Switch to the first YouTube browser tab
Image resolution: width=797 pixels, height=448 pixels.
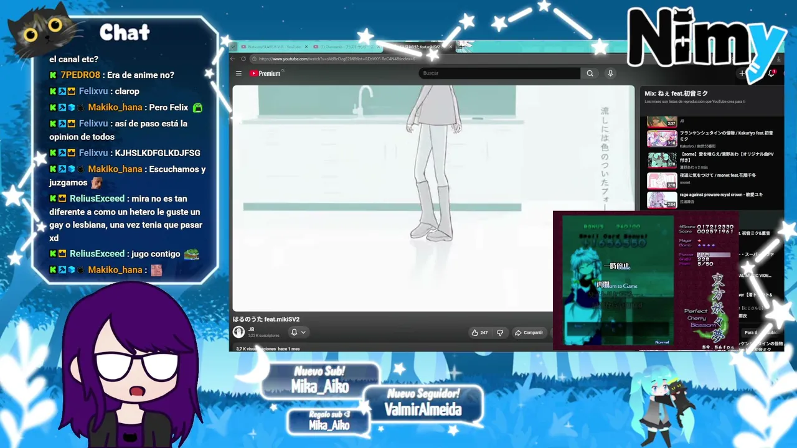click(x=274, y=47)
